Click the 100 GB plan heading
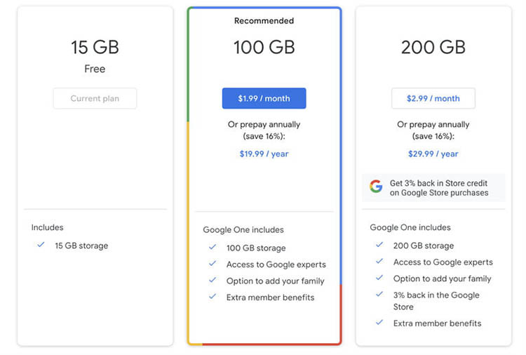Image resolution: width=526 pixels, height=355 pixels. [264, 47]
